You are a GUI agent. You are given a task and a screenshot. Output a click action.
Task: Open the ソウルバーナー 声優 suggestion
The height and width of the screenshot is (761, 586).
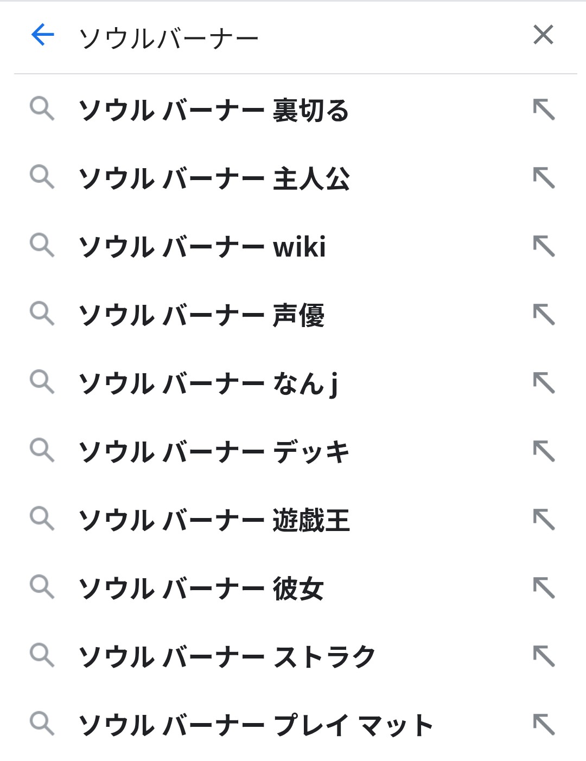(201, 315)
